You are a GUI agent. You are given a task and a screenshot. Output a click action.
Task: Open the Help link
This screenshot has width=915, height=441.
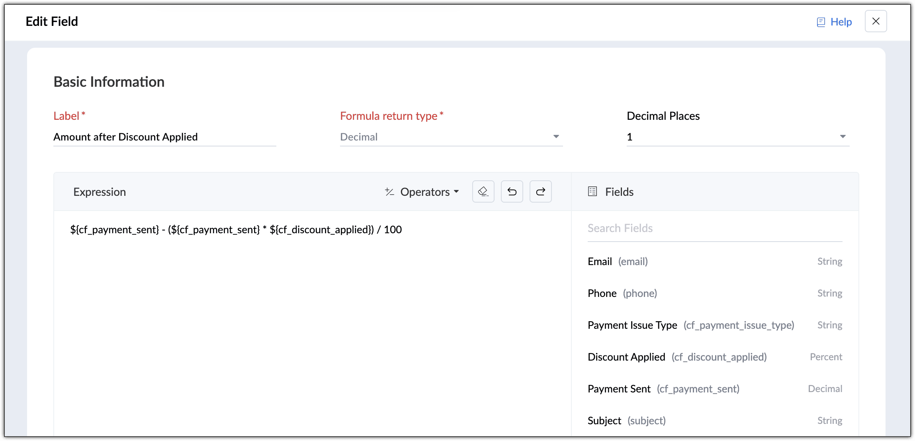pyautogui.click(x=841, y=22)
